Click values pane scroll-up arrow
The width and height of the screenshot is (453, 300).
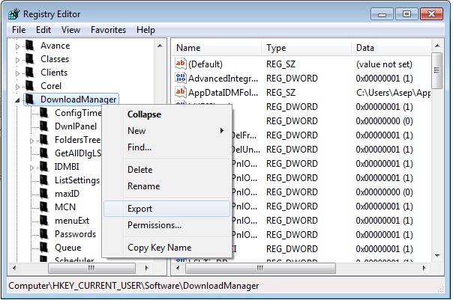click(437, 46)
